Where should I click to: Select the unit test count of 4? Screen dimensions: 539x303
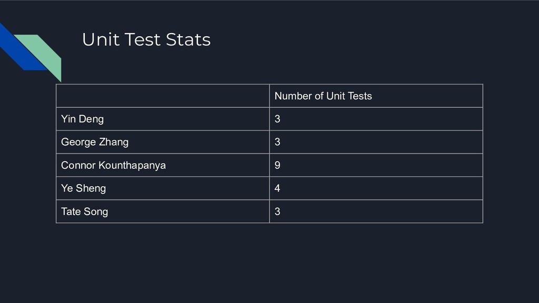pos(277,188)
